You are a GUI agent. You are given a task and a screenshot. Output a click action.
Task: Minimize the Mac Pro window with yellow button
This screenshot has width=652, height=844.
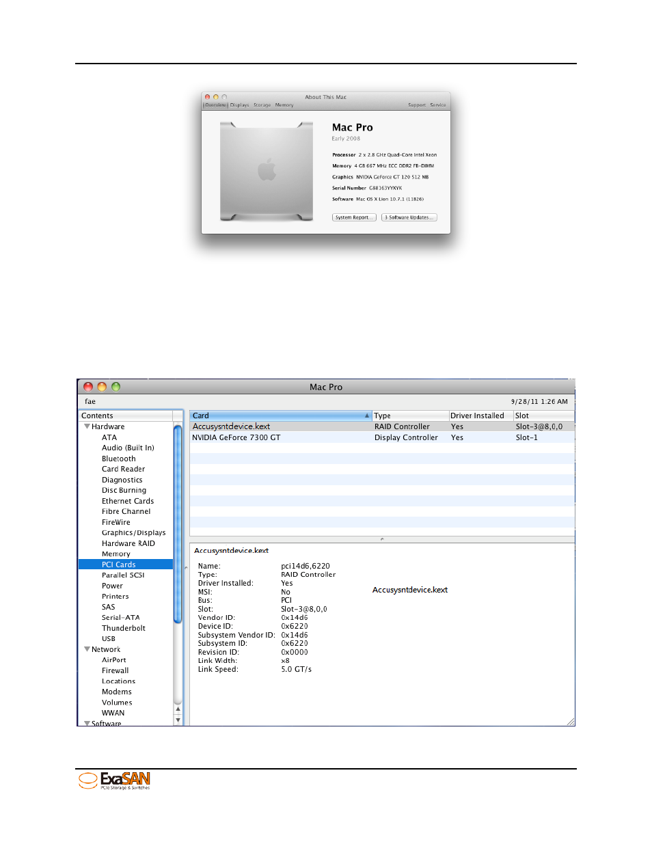tap(102, 387)
